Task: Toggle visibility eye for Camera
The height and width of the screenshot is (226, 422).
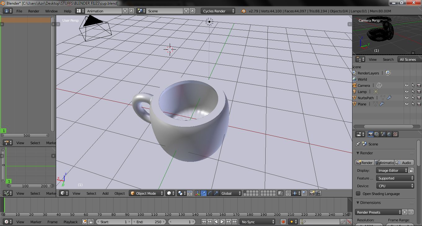Action: coord(406,85)
